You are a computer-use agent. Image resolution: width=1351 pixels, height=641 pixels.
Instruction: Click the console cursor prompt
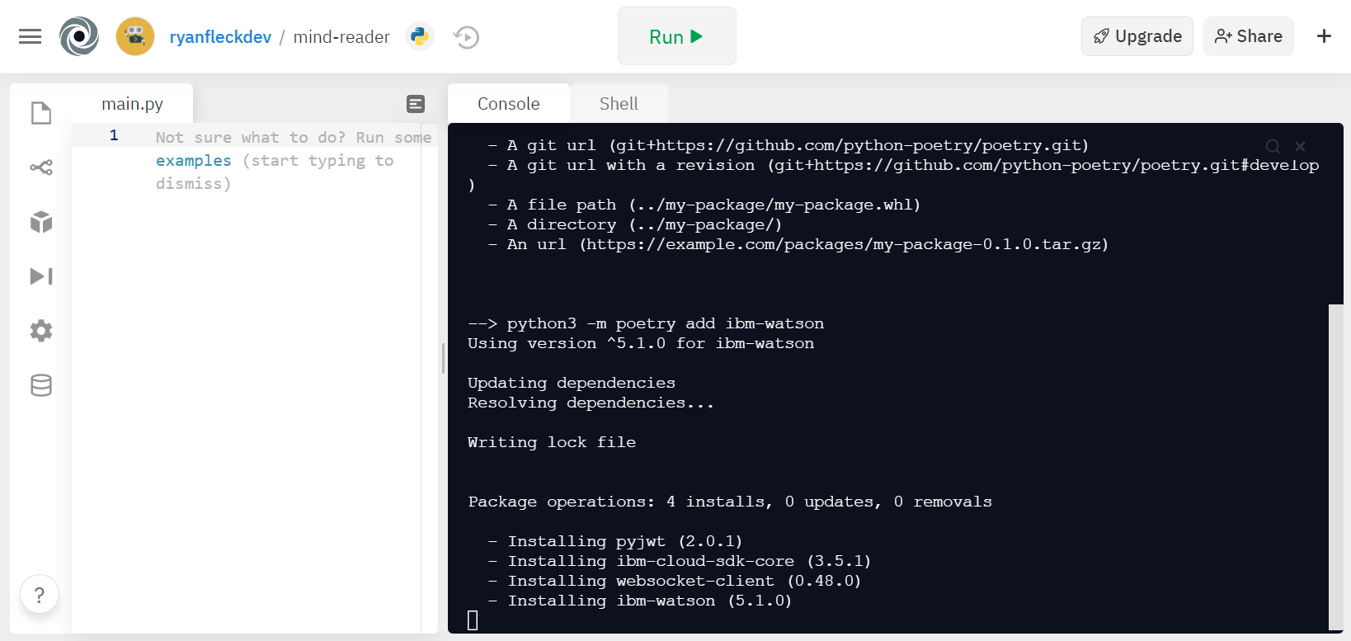coord(473,620)
